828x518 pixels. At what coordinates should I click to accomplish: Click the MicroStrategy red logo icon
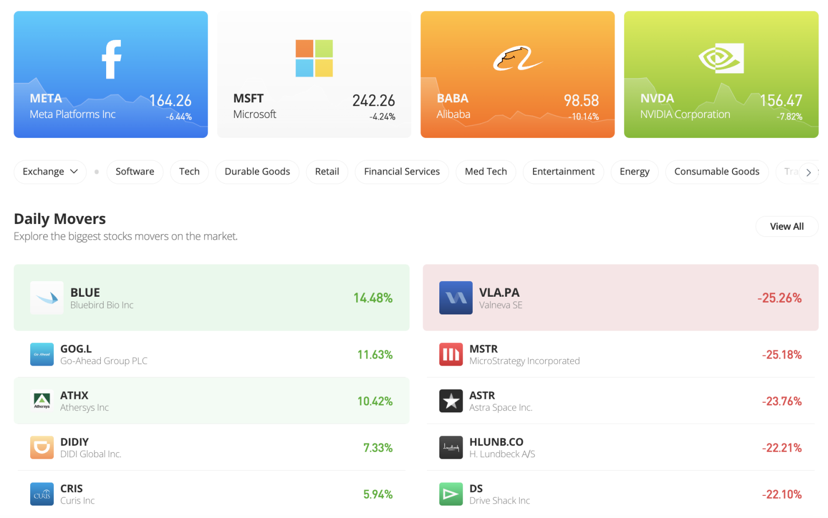click(451, 354)
